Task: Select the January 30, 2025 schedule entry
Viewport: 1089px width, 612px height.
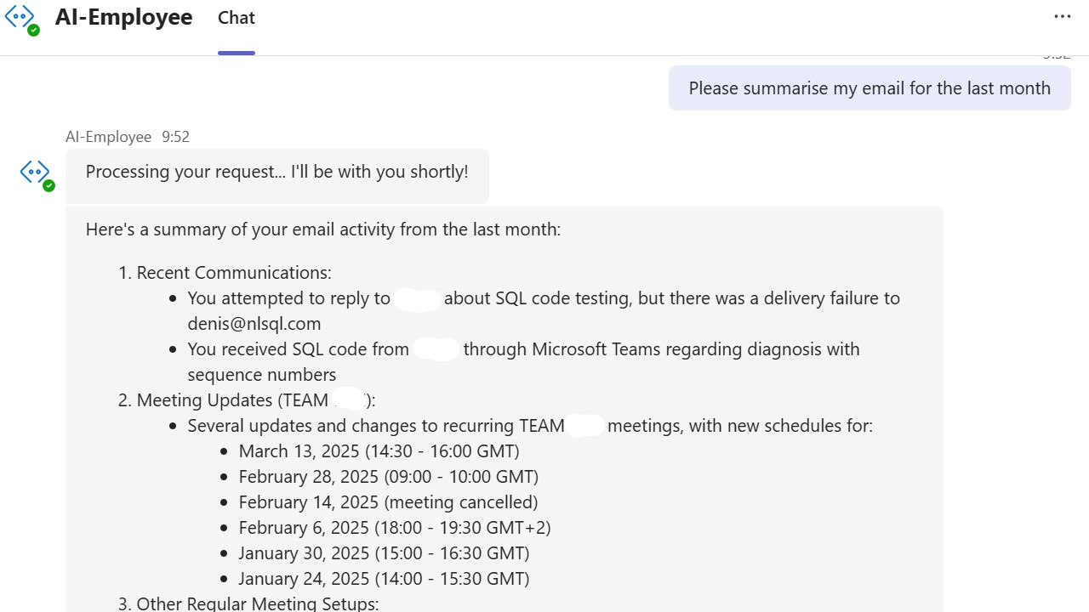Action: [x=384, y=553]
